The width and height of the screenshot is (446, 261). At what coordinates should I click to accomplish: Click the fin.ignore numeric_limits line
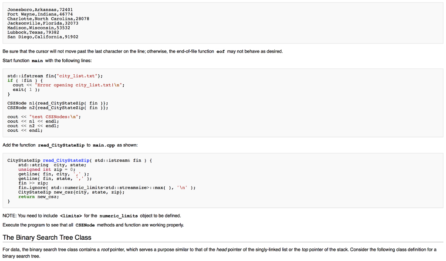pyautogui.click(x=107, y=188)
